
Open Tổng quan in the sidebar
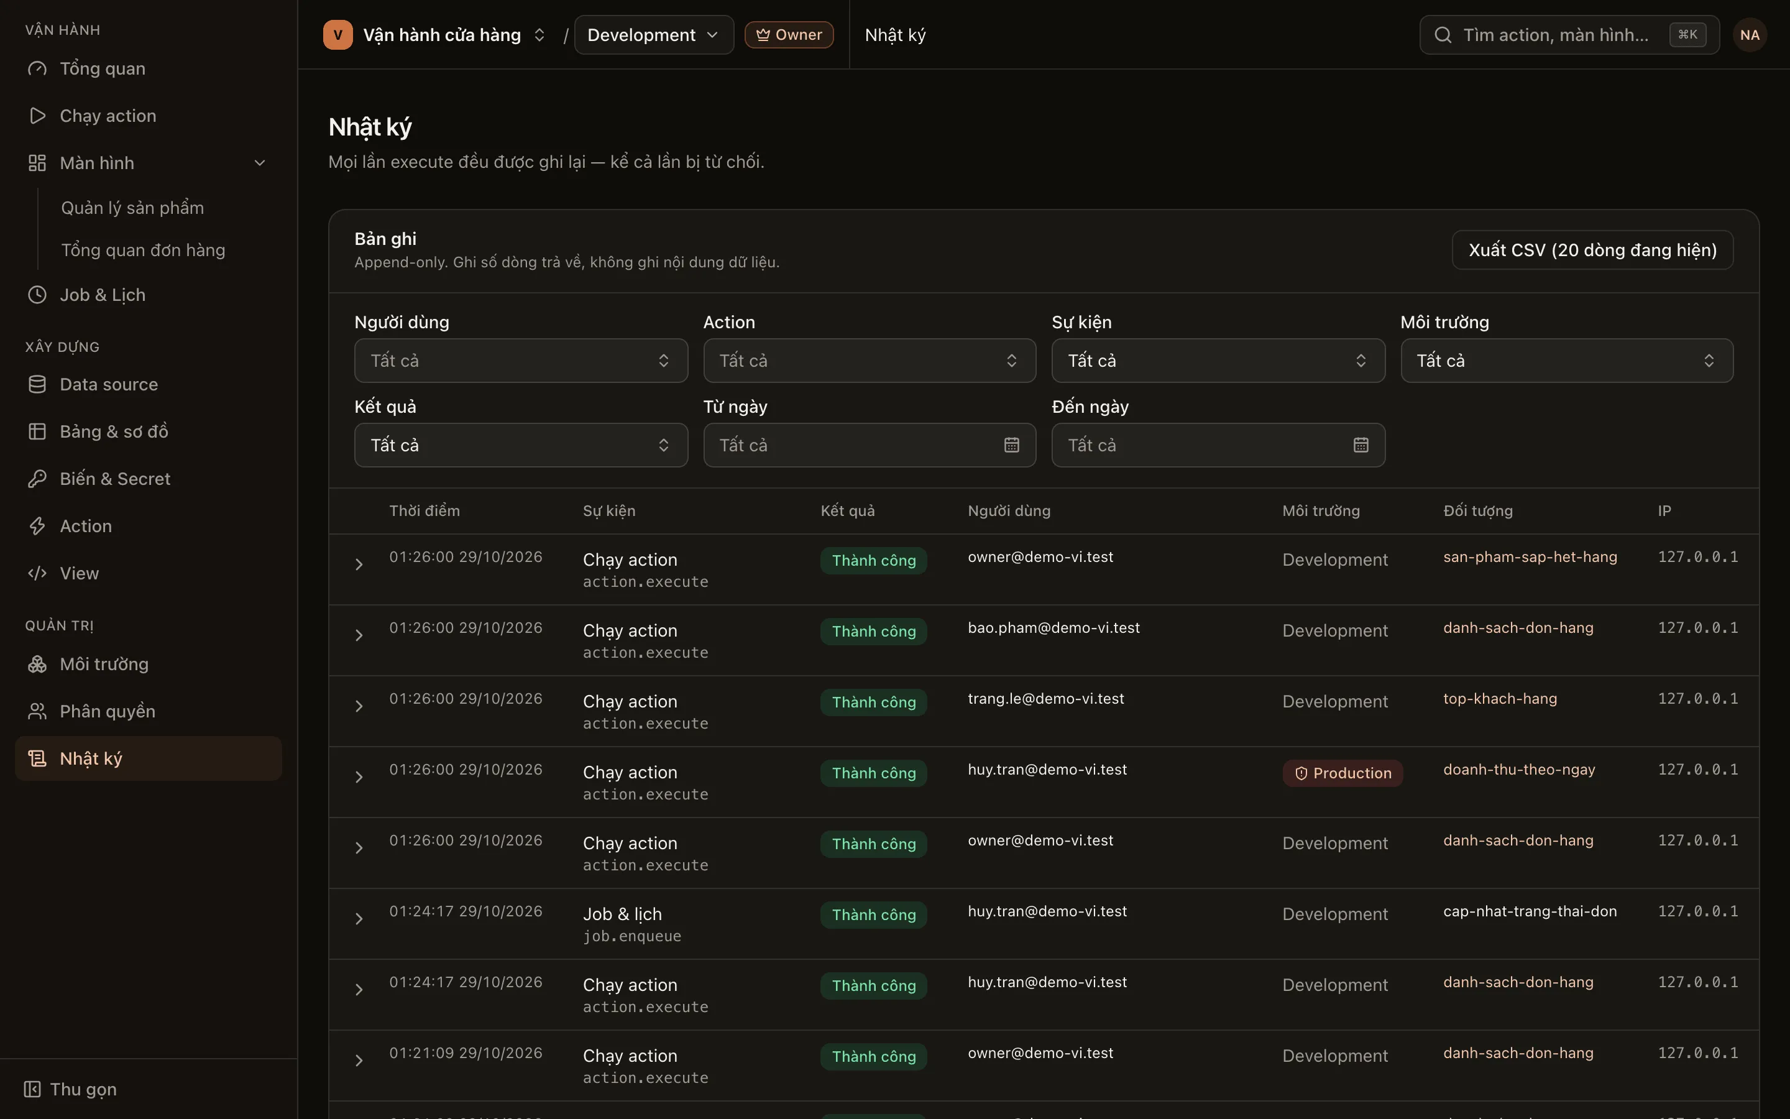click(x=148, y=69)
